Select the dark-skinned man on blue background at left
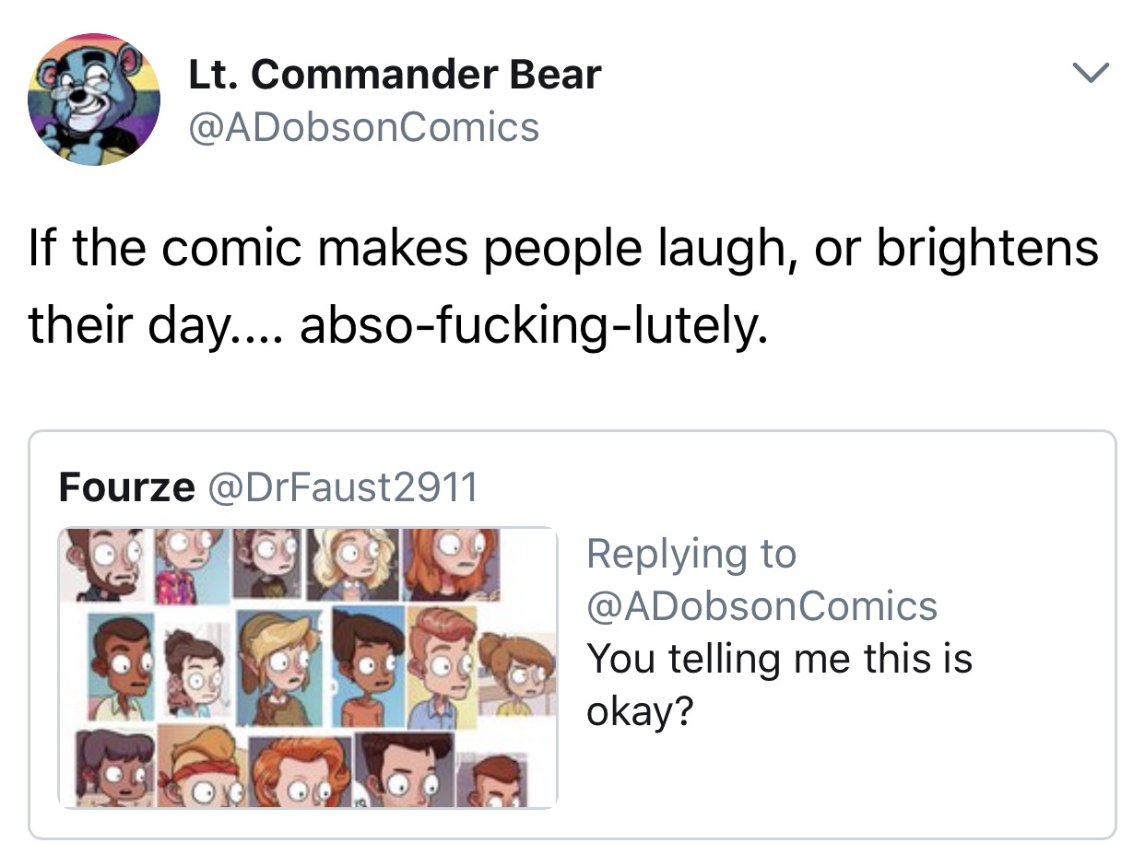Screen dimensions: 1145x867 coord(119,667)
